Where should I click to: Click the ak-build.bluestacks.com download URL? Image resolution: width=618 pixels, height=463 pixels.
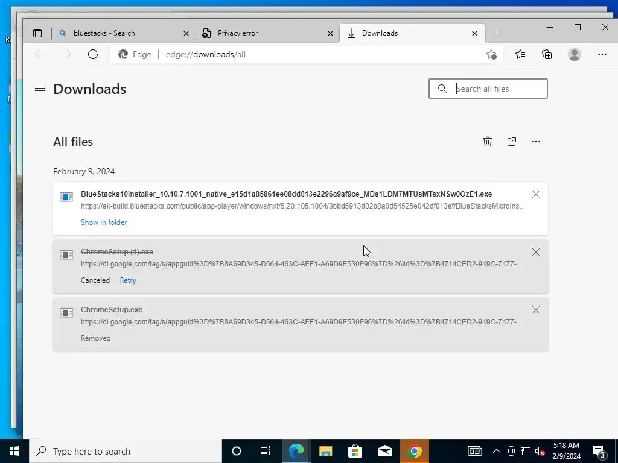[x=302, y=206]
